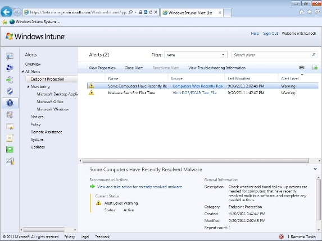Open Updates workspace icon in sidebar
Screen dimensions: 322x241
(x=10, y=80)
